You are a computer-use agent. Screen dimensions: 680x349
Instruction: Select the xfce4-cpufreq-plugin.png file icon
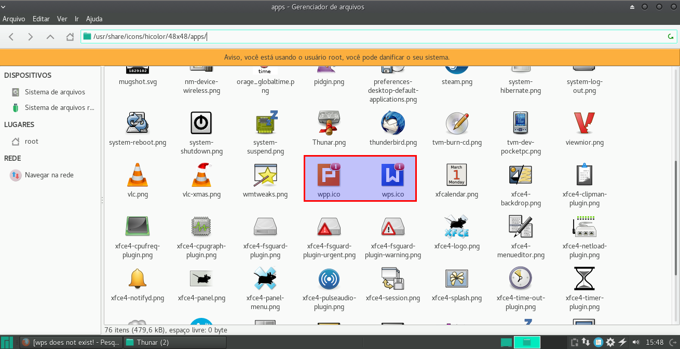coord(138,227)
